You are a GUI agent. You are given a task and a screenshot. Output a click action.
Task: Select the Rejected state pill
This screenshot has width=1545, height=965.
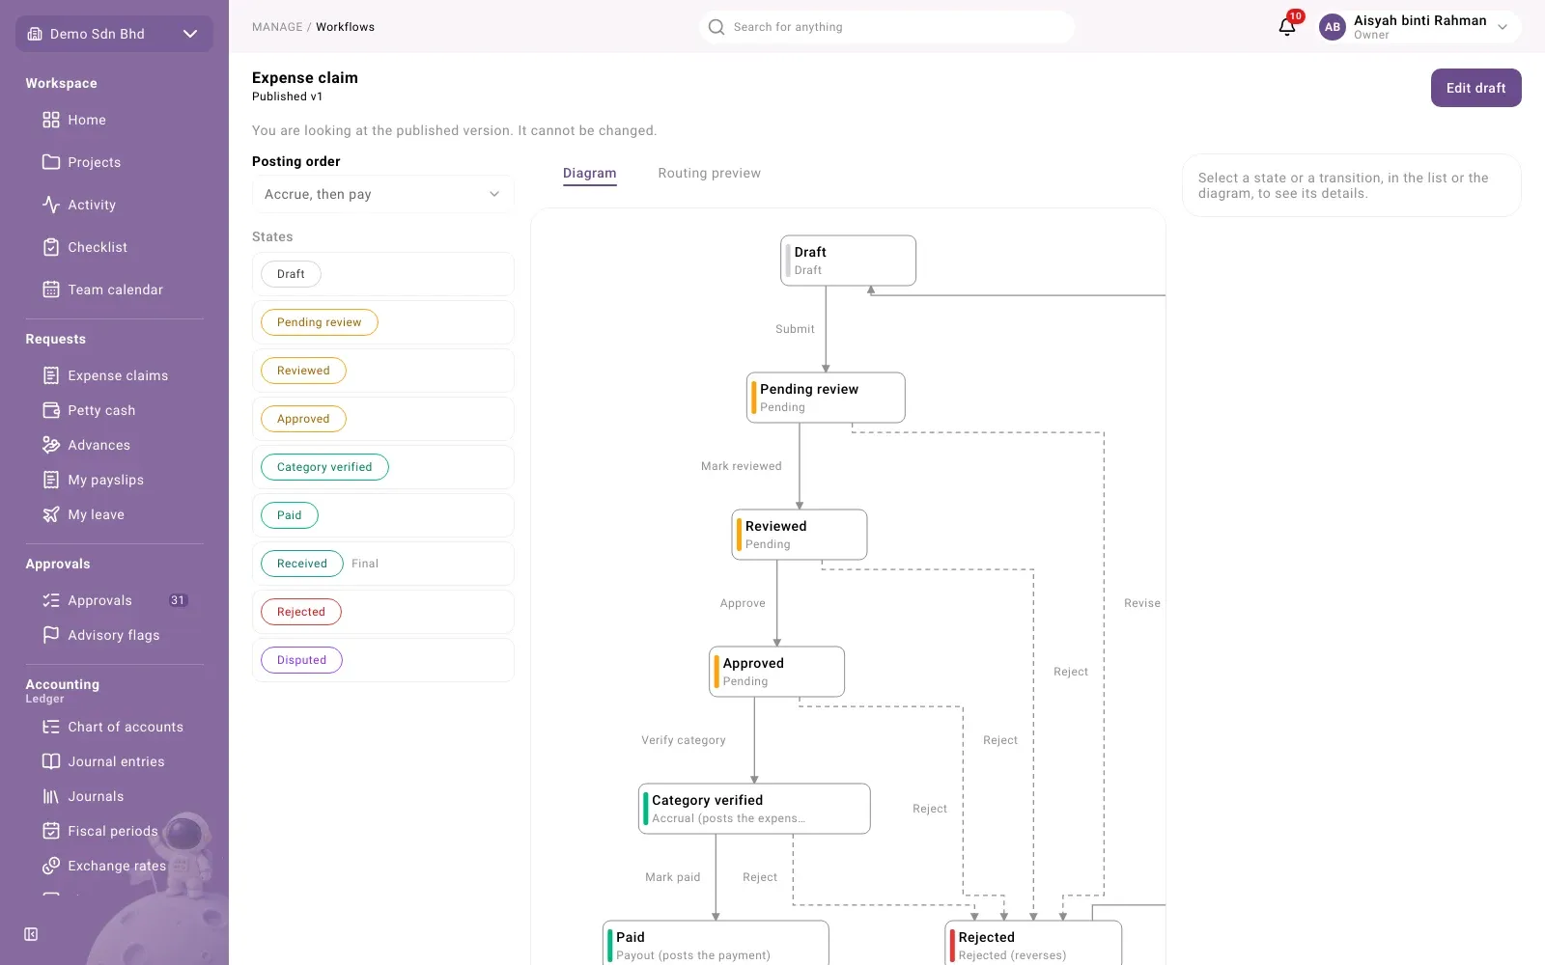coord(301,612)
